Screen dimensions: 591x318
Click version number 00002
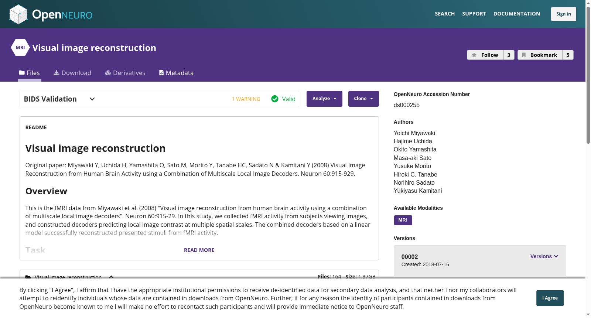410,257
